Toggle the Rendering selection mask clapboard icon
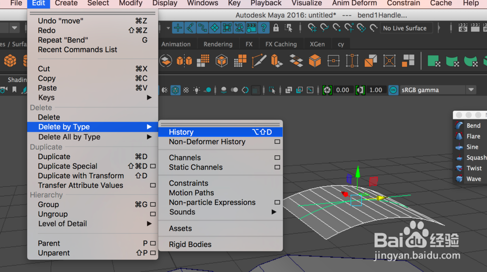 click(251, 28)
